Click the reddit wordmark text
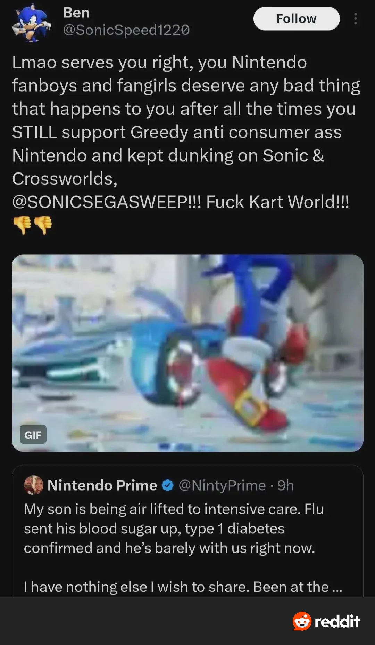 pos(337,621)
